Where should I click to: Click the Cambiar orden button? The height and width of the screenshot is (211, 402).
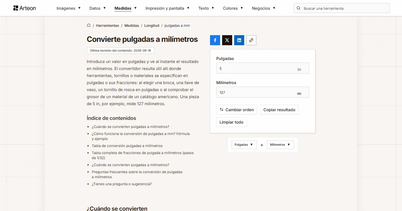click(x=237, y=110)
